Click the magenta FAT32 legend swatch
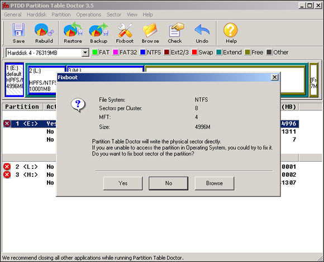This screenshot has width=324, height=262. coord(116,52)
